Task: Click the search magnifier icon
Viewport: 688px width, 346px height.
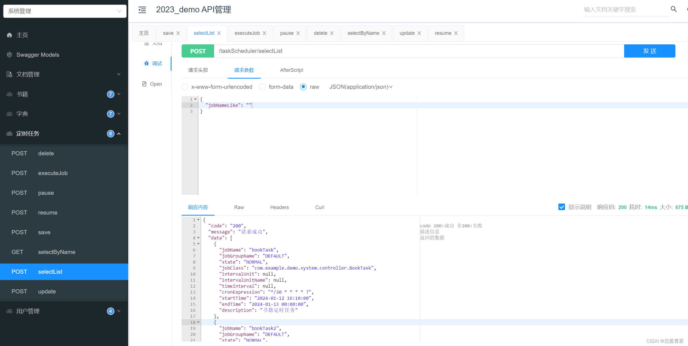Action: point(673,9)
